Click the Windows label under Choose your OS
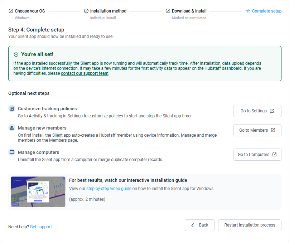This screenshot has height=243, width=289. 22,18
